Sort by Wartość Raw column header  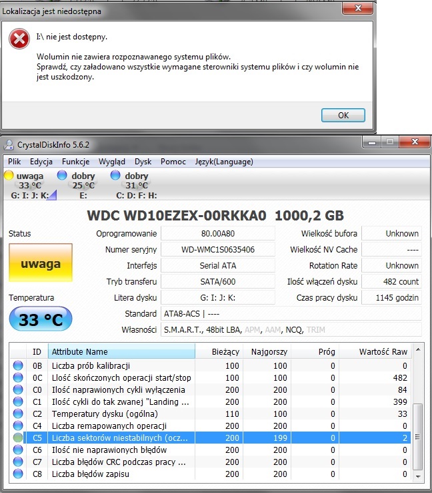(382, 352)
